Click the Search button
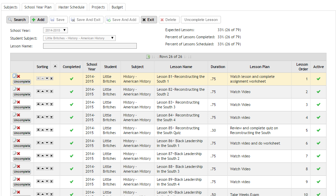The height and width of the screenshot is (196, 336). click(18, 20)
